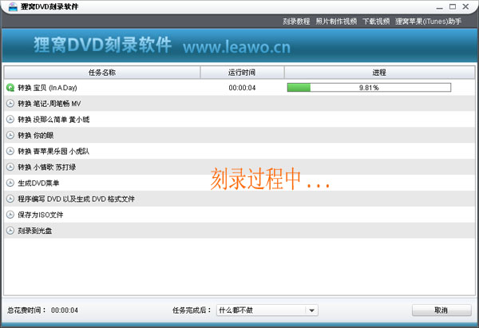The width and height of the screenshot is (479, 328).
Task: Select the row 转换 小情歌 苏打绿
Action: click(x=239, y=167)
